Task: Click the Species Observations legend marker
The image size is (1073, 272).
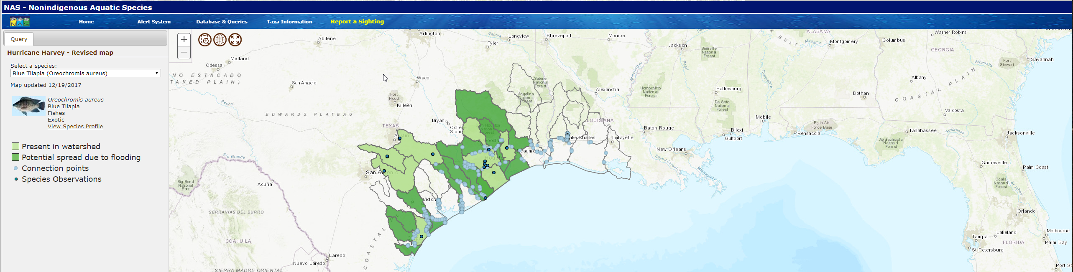Action: 16,179
